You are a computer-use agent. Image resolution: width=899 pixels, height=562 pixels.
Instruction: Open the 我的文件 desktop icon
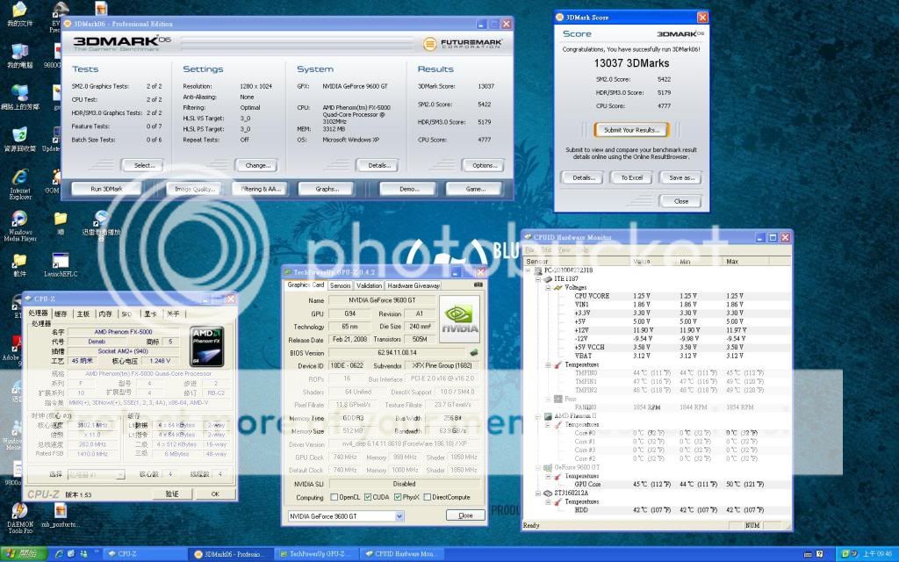[x=19, y=15]
